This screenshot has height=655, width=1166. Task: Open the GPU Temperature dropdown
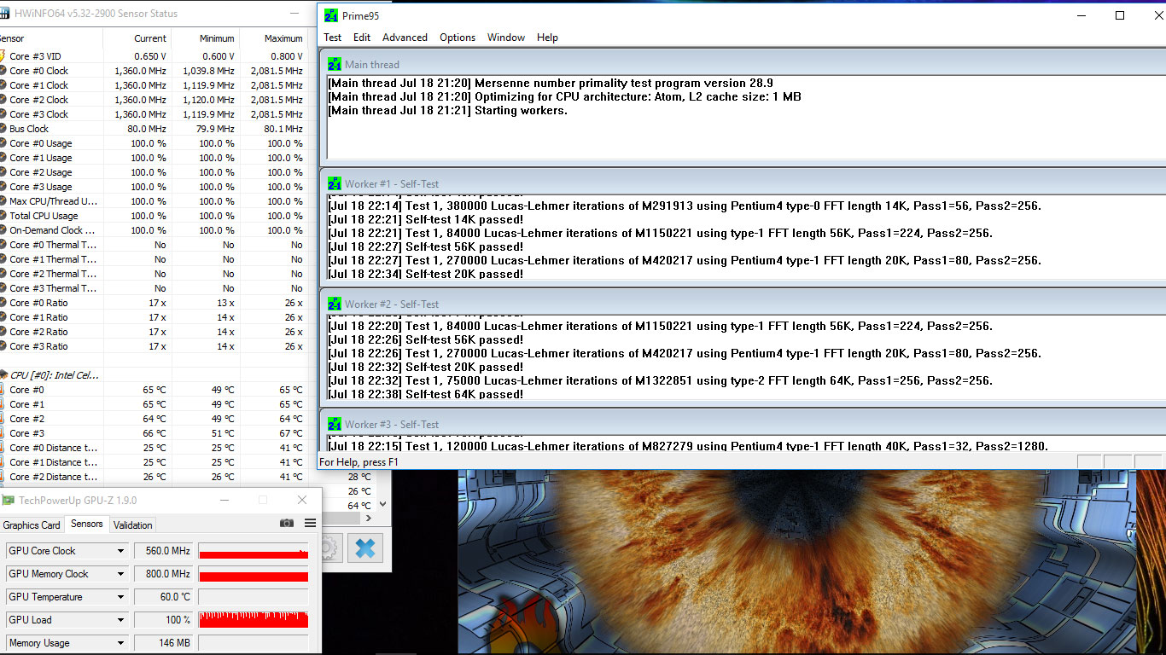pos(120,597)
